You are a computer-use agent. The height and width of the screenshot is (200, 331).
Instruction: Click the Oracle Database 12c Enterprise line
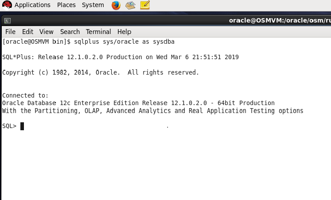pyautogui.click(x=138, y=103)
